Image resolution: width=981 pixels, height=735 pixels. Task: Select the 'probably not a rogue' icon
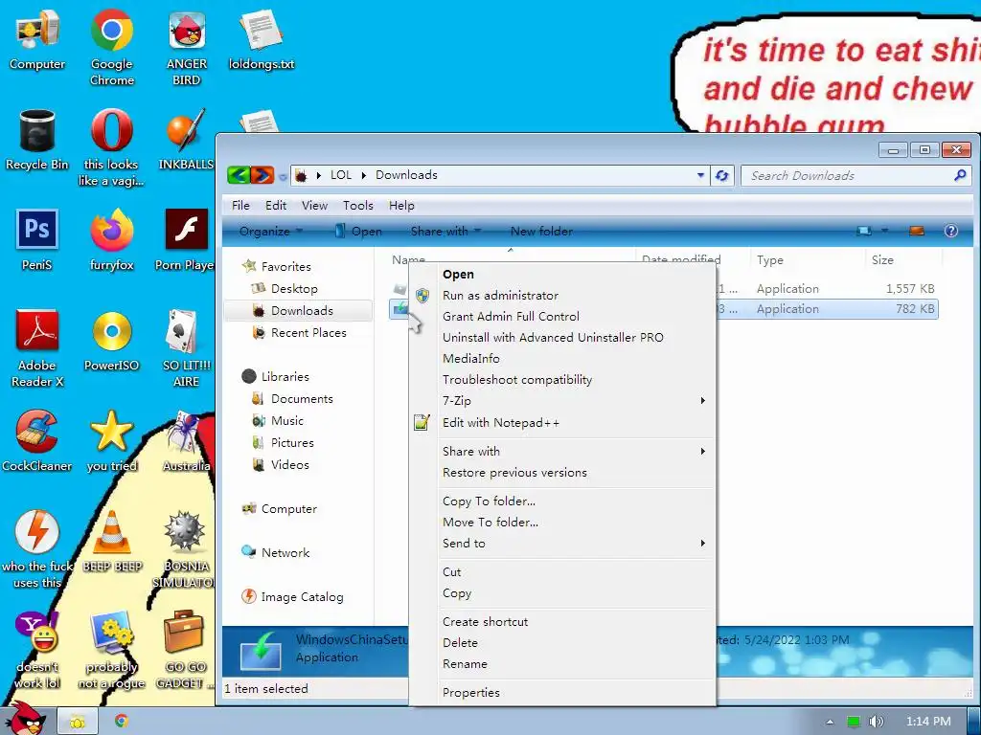click(x=112, y=650)
